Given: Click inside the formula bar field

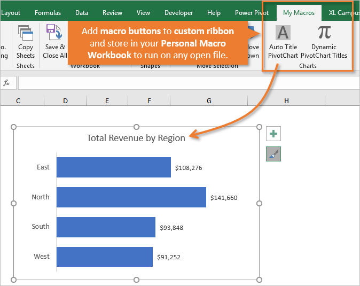Looking at the screenshot, I should pyautogui.click(x=189, y=83).
